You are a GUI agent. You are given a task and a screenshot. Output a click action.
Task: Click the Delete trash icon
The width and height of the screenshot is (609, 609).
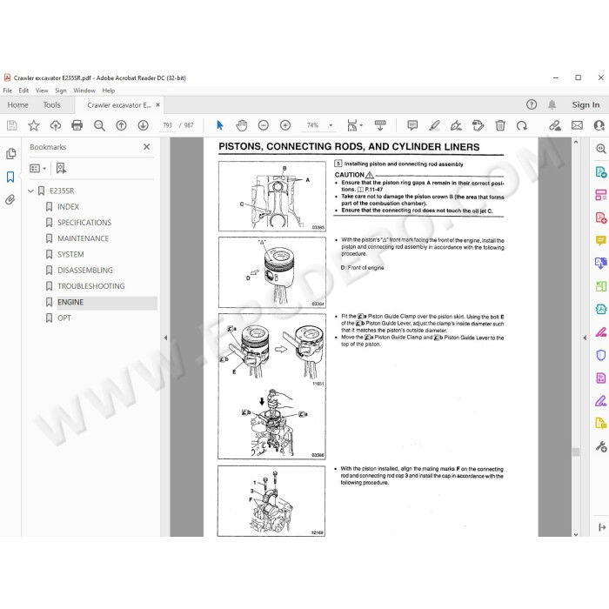(500, 125)
